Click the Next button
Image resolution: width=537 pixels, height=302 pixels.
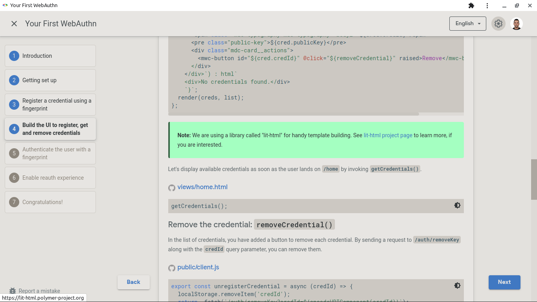click(504, 282)
